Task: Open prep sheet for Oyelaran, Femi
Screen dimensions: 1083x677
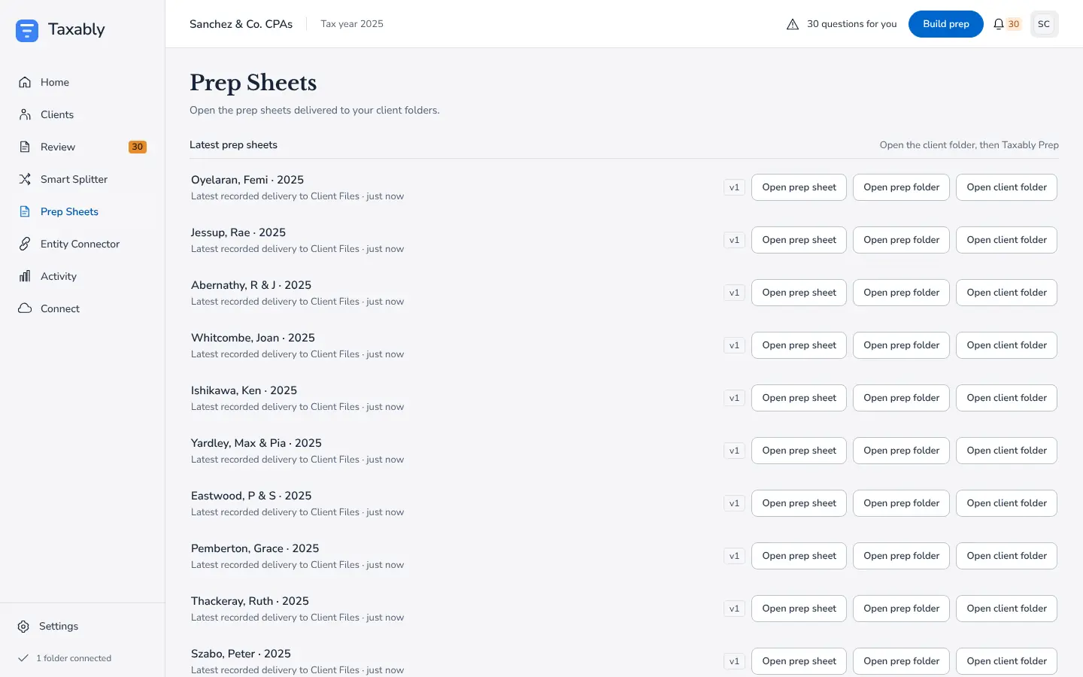Action: (799, 187)
